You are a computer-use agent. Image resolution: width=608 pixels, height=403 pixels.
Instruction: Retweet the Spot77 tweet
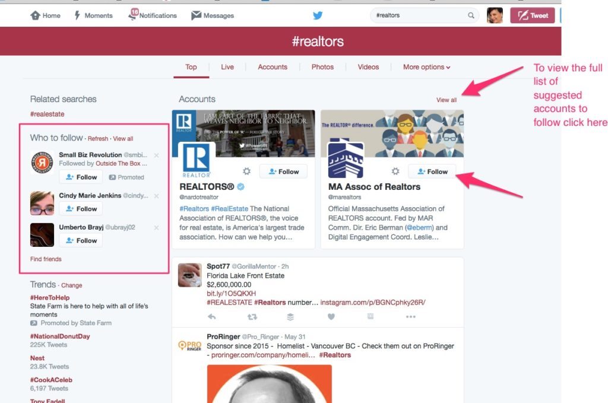(x=252, y=316)
